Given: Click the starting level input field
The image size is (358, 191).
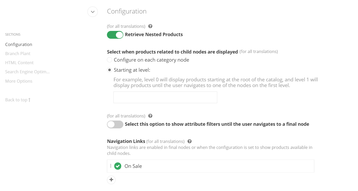Looking at the screenshot, I should point(165,97).
